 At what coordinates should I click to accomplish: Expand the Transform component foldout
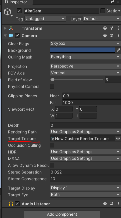pos(5,28)
